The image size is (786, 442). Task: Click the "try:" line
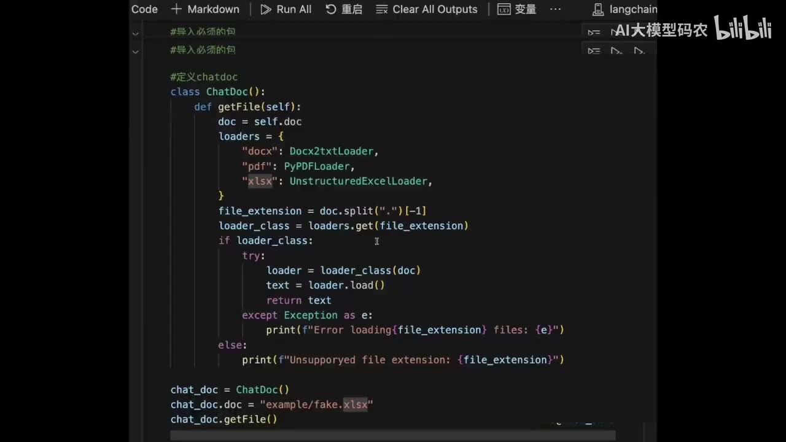pos(254,255)
